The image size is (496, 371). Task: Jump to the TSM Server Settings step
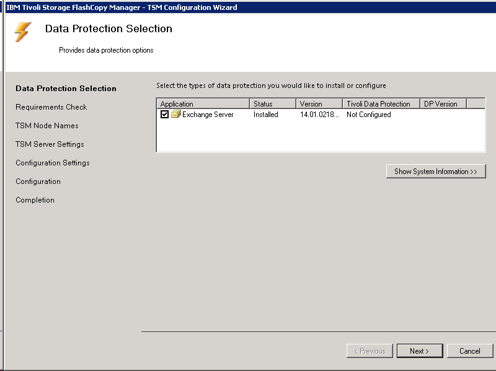coord(50,144)
